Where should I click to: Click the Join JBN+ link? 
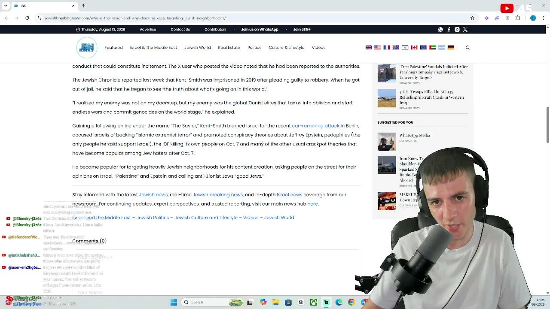302,30
